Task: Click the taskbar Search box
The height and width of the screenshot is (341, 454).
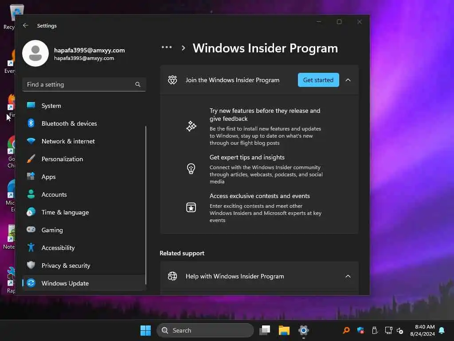Action: point(205,330)
